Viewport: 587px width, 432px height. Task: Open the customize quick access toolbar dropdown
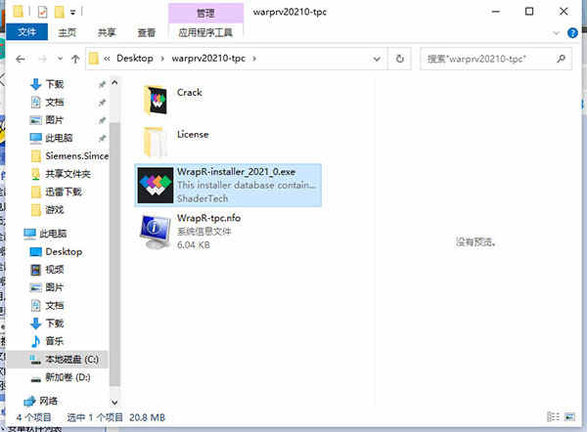pos(72,13)
